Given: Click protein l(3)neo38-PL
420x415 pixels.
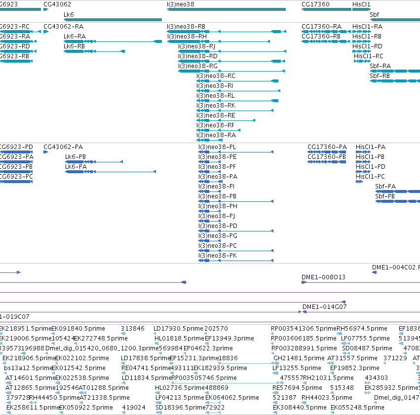Looking at the screenshot, I should (x=217, y=147).
